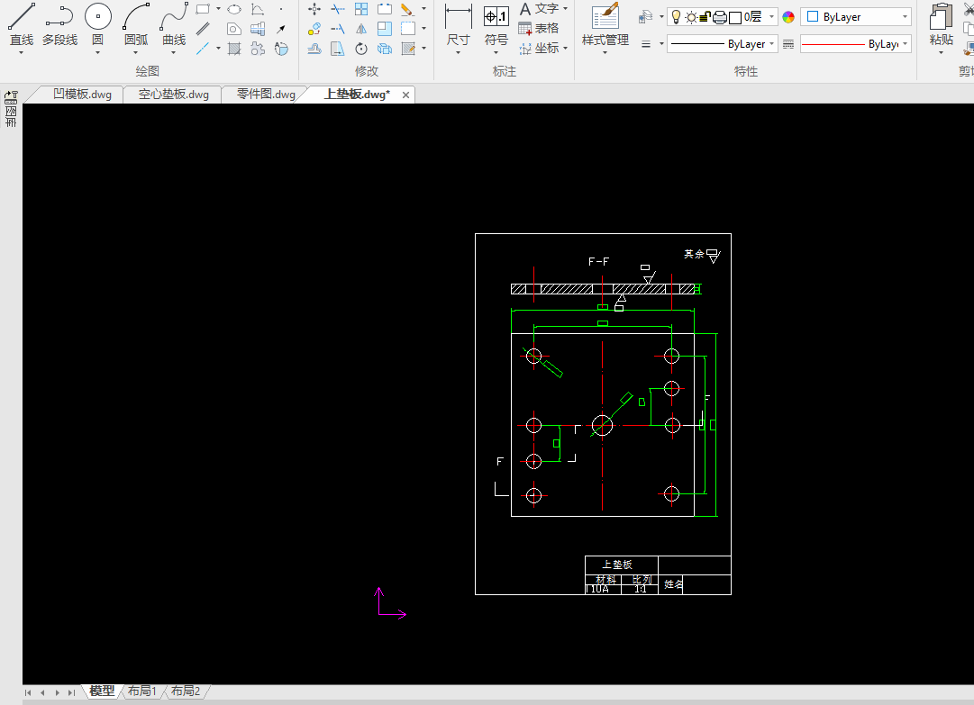Select the 上垫板.dwg tab
Viewport: 974px width, 705px height.
coord(357,95)
